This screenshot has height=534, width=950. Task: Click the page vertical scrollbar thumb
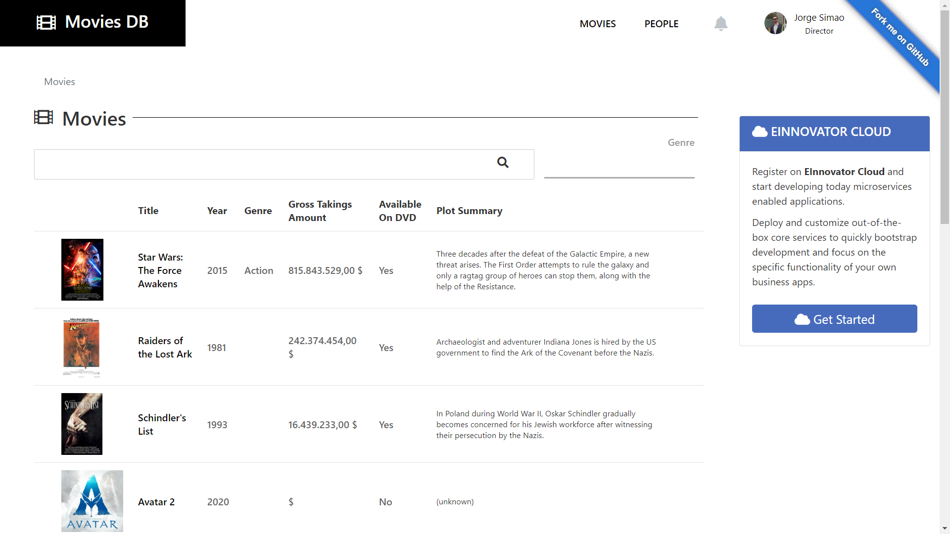click(x=945, y=116)
